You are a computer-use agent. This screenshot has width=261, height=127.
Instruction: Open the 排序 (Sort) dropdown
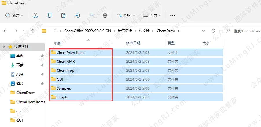126,15
